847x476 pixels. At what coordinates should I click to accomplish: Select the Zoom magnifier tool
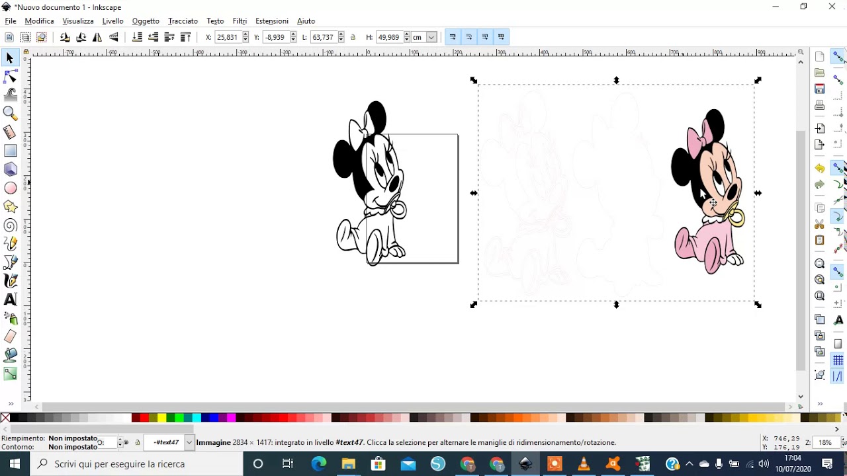tap(10, 114)
